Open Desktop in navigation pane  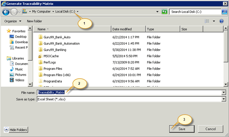21,37
